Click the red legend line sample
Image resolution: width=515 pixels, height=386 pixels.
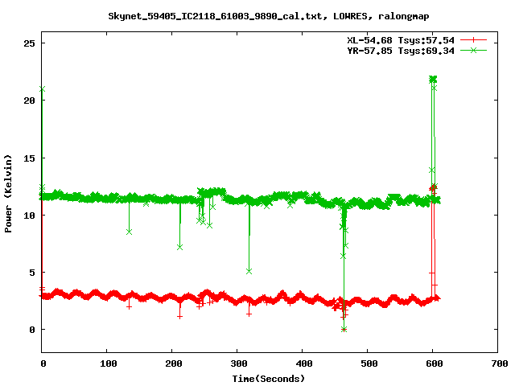(x=473, y=40)
